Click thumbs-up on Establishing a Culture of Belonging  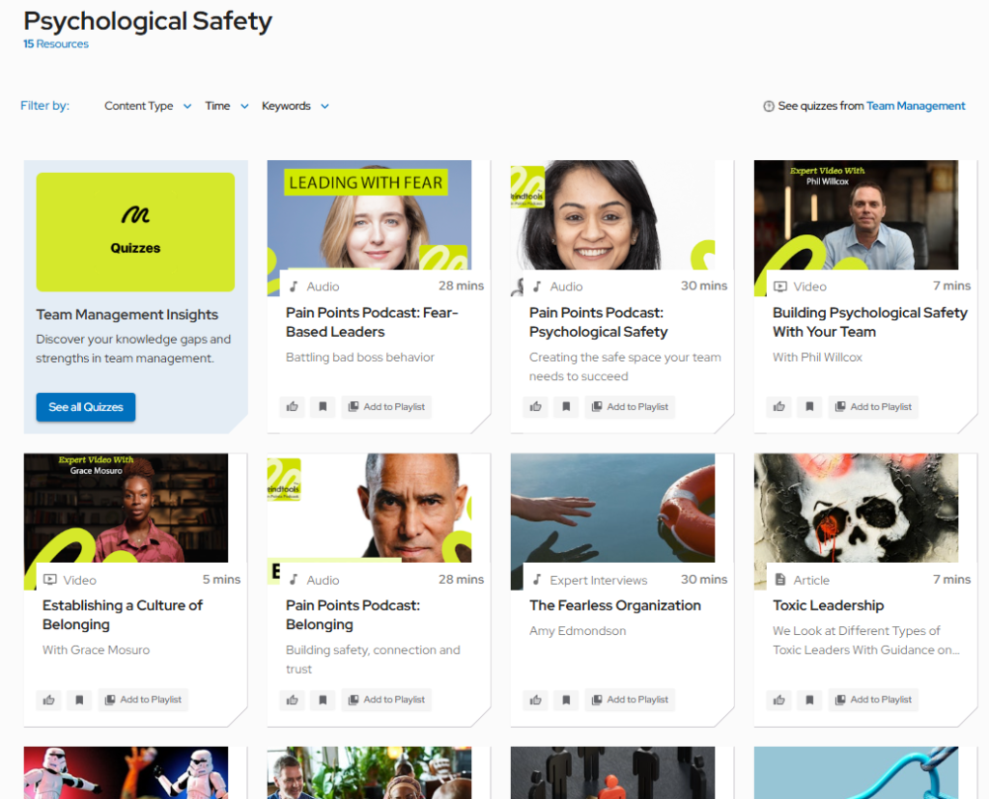pos(49,700)
